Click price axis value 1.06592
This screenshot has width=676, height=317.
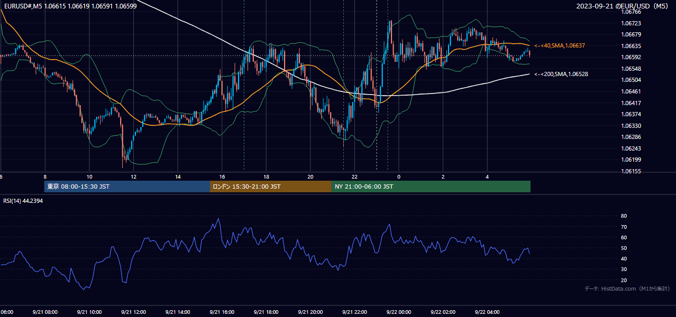click(x=631, y=58)
